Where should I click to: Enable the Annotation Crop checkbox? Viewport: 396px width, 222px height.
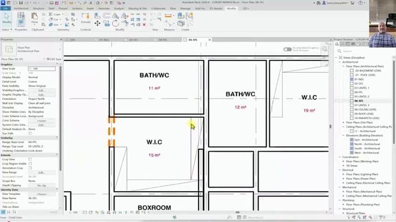(x=30, y=168)
